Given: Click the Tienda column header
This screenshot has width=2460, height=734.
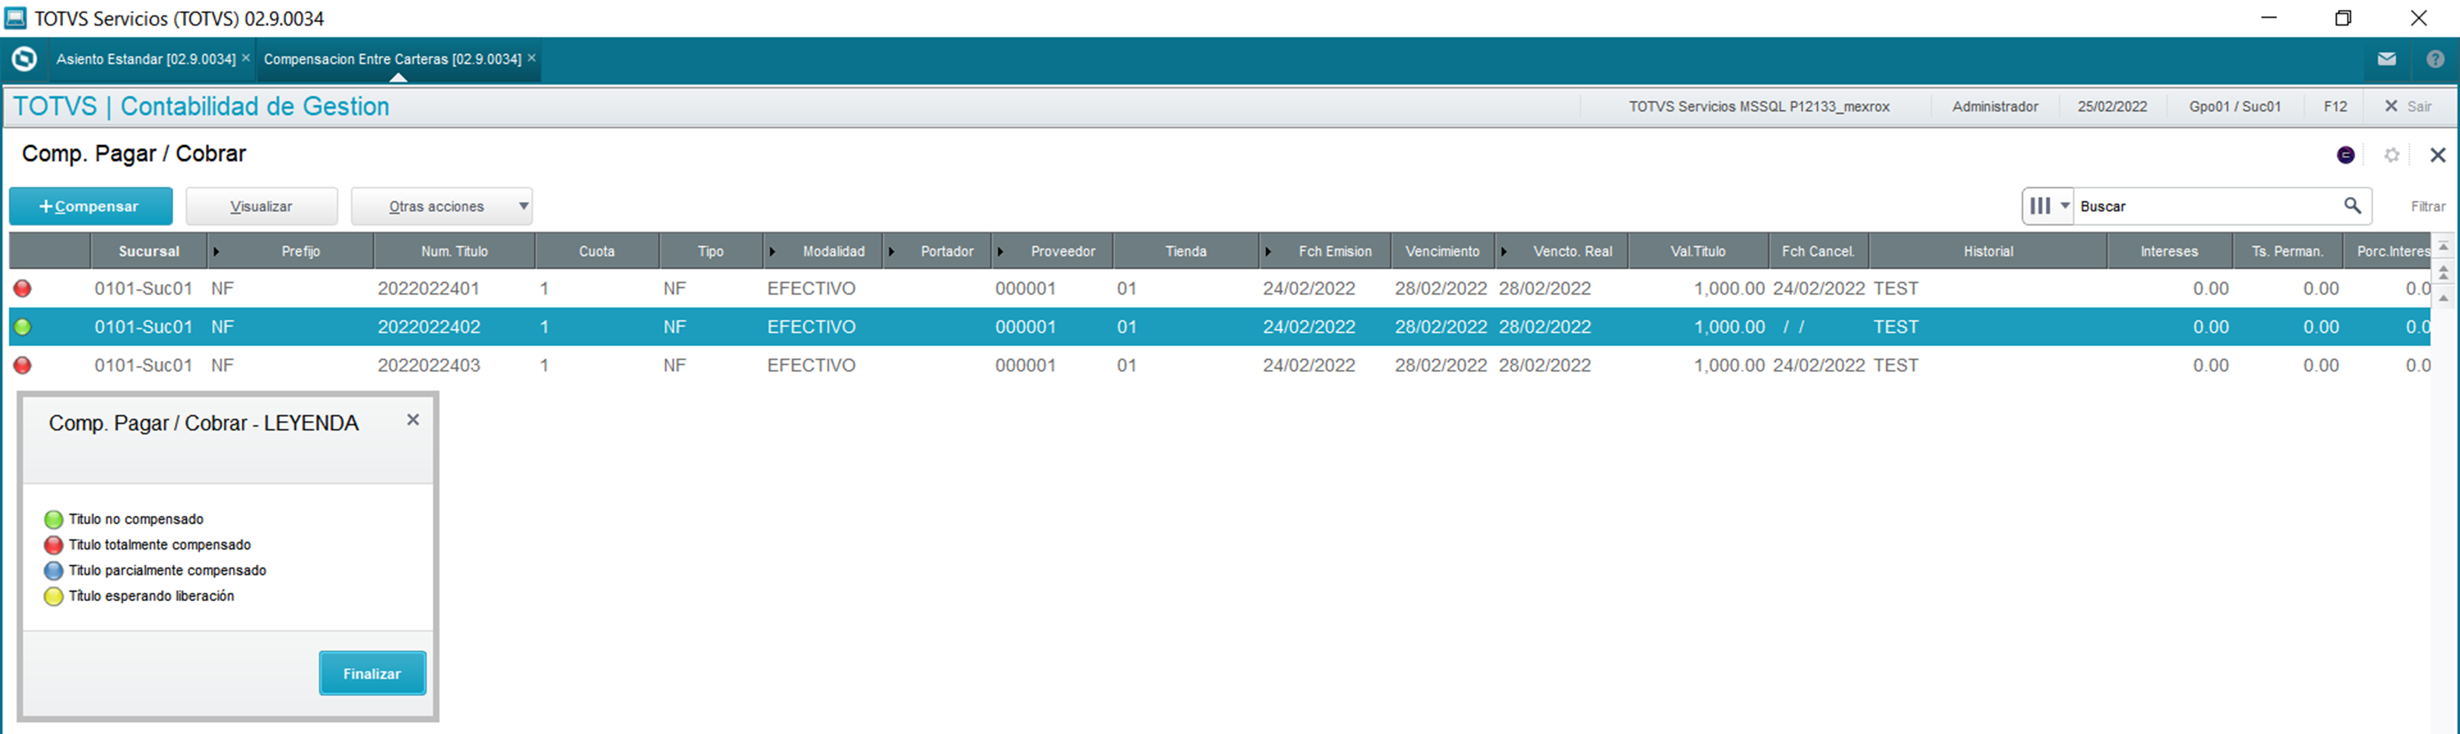Looking at the screenshot, I should (x=1186, y=251).
